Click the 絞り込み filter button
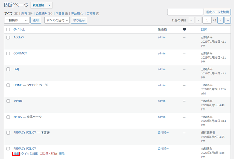Image resolution: width=234 pixels, height=159 pixels. pyautogui.click(x=79, y=20)
